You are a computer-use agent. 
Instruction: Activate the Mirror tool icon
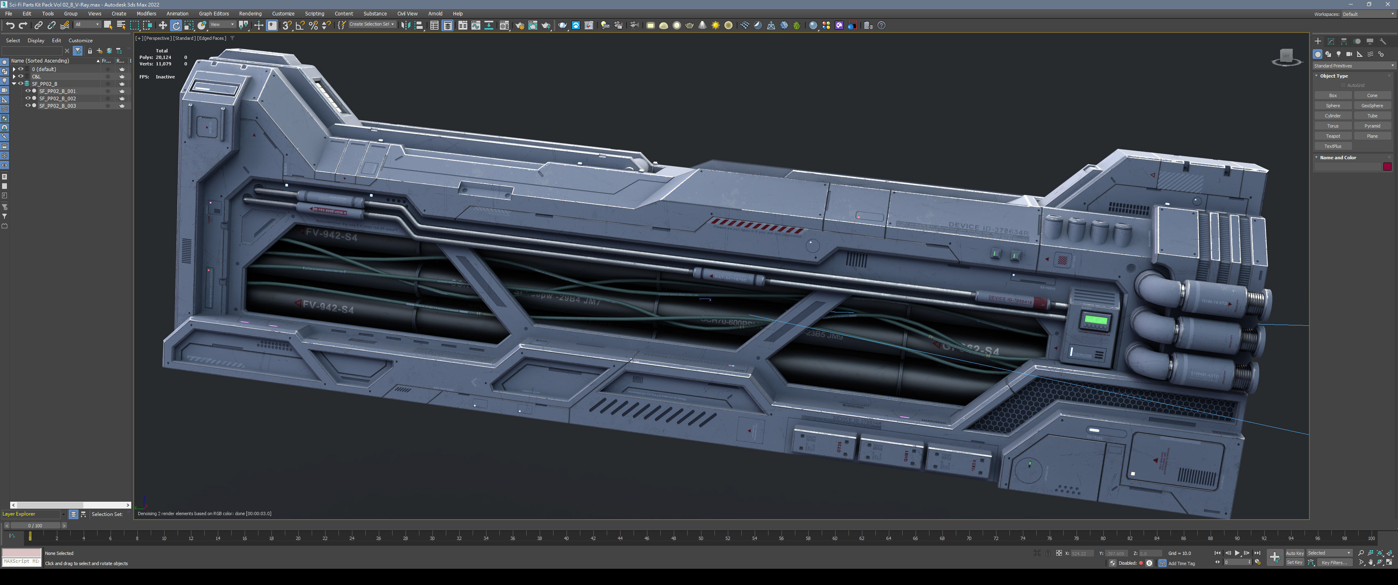406,26
